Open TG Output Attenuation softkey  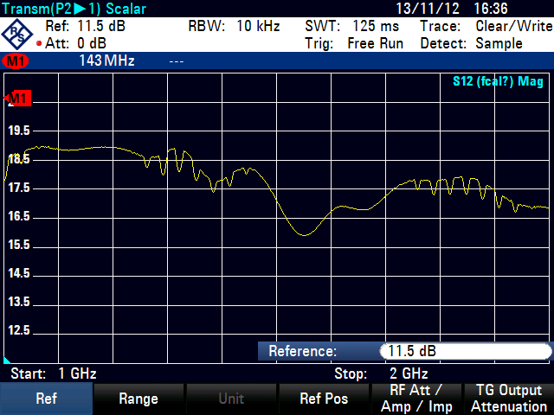pos(508,399)
